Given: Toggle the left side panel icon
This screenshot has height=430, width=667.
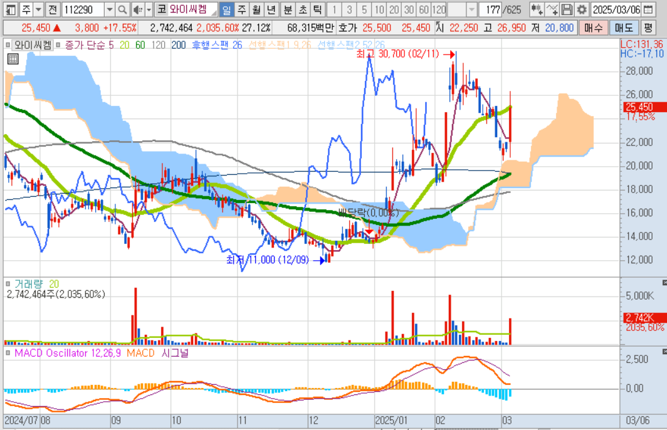Looking at the screenshot, I should (x=10, y=9).
